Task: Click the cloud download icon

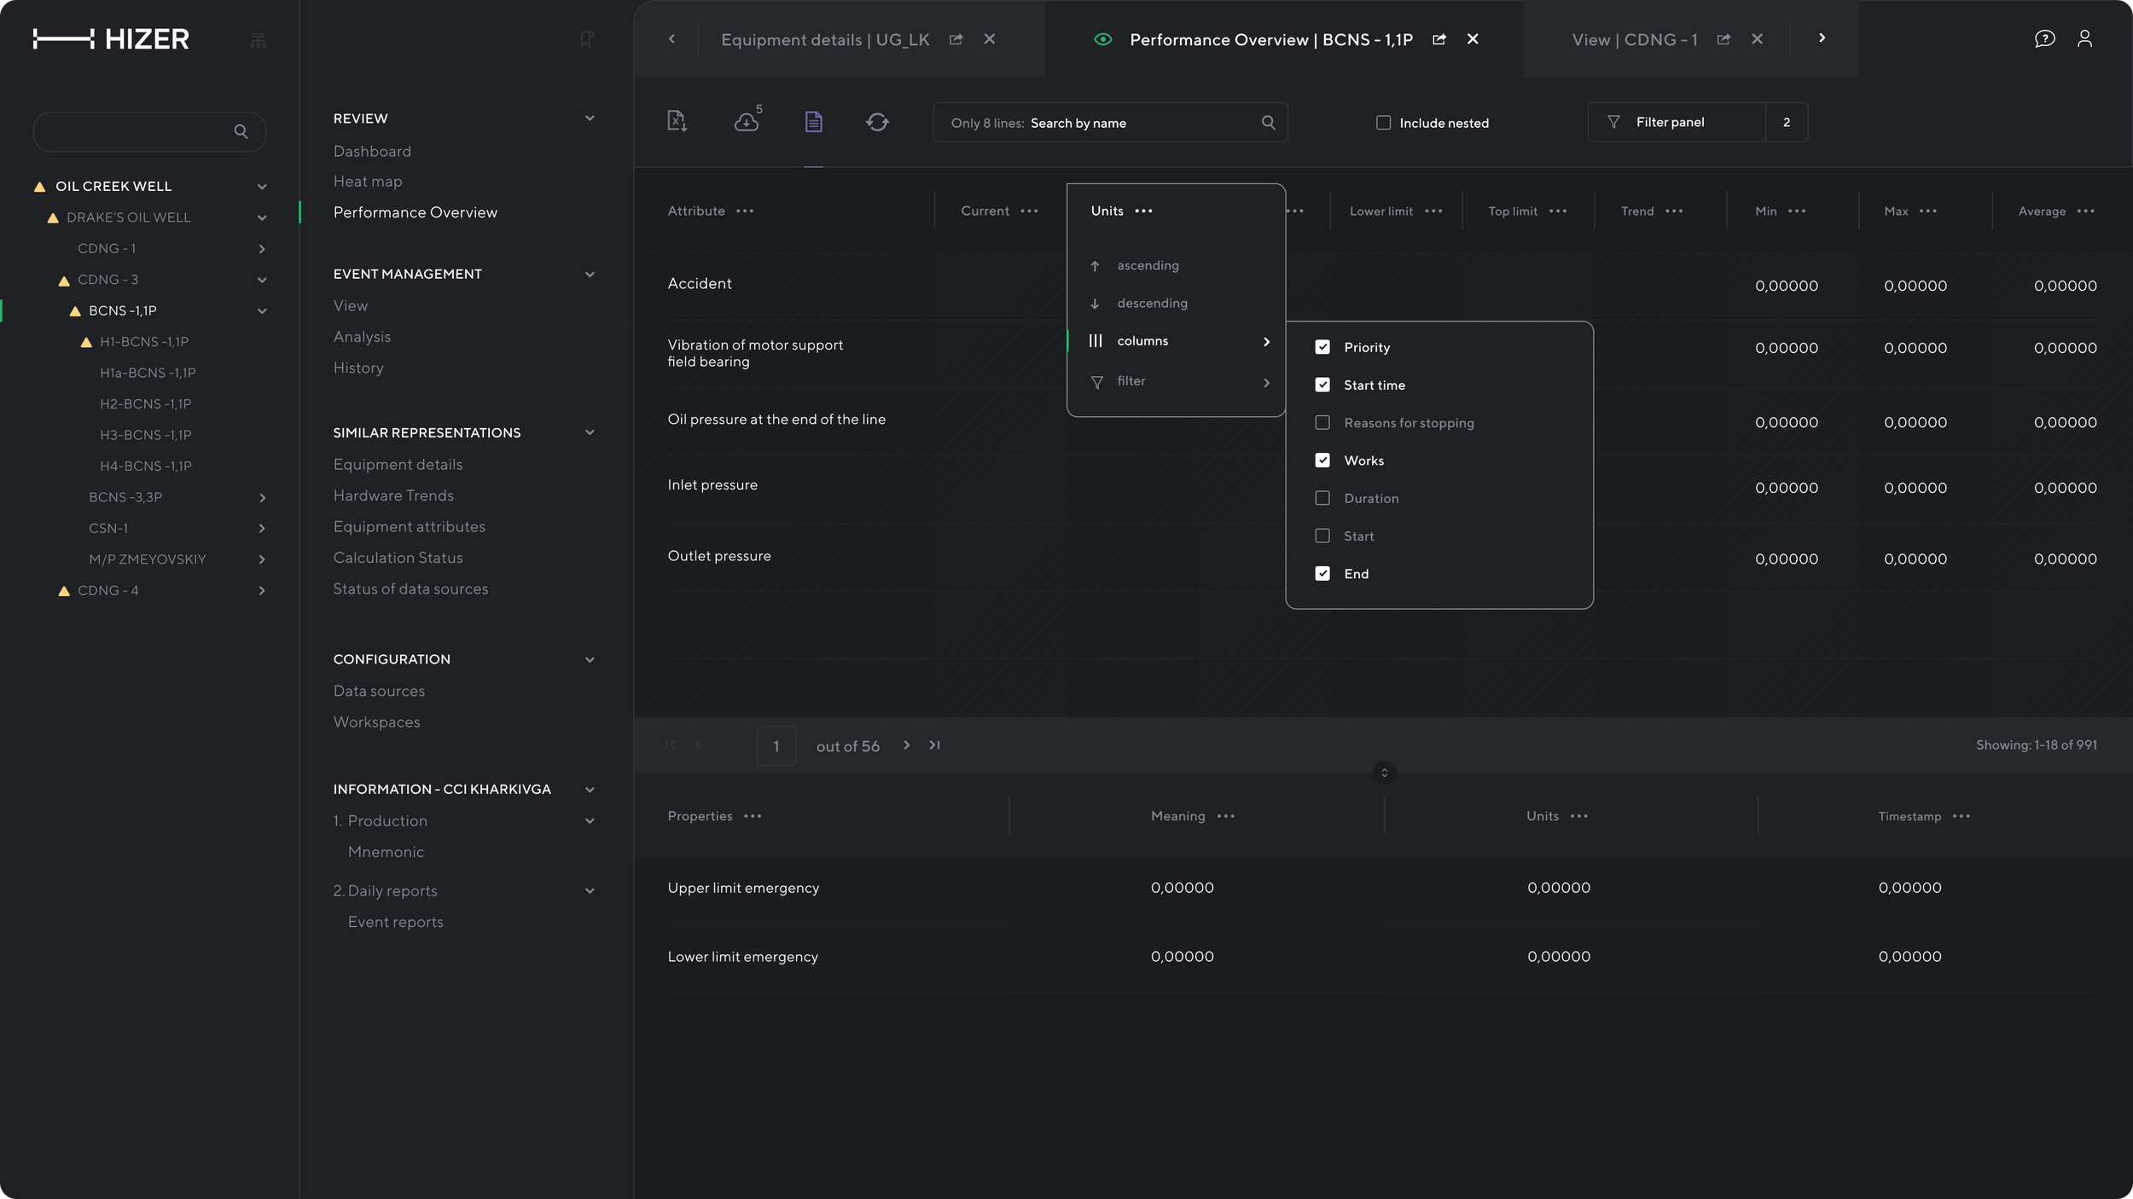Action: (x=747, y=122)
